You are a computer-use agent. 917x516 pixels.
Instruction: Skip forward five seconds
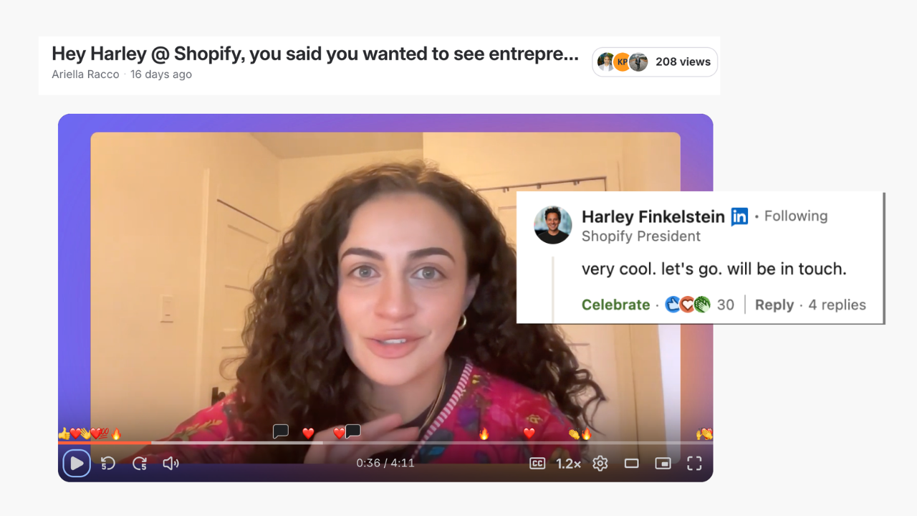click(140, 464)
